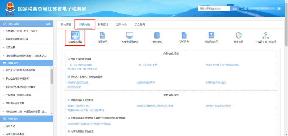This screenshot has height=136, width=288.
Task: Click 两证整合个体工商户登记信息确认 link
Action: pyautogui.click(x=223, y=65)
